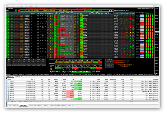The height and width of the screenshot is (113, 165).
Task: Click the leftmost green icon on EURCAD row
Action: pyautogui.click(x=7, y=29)
